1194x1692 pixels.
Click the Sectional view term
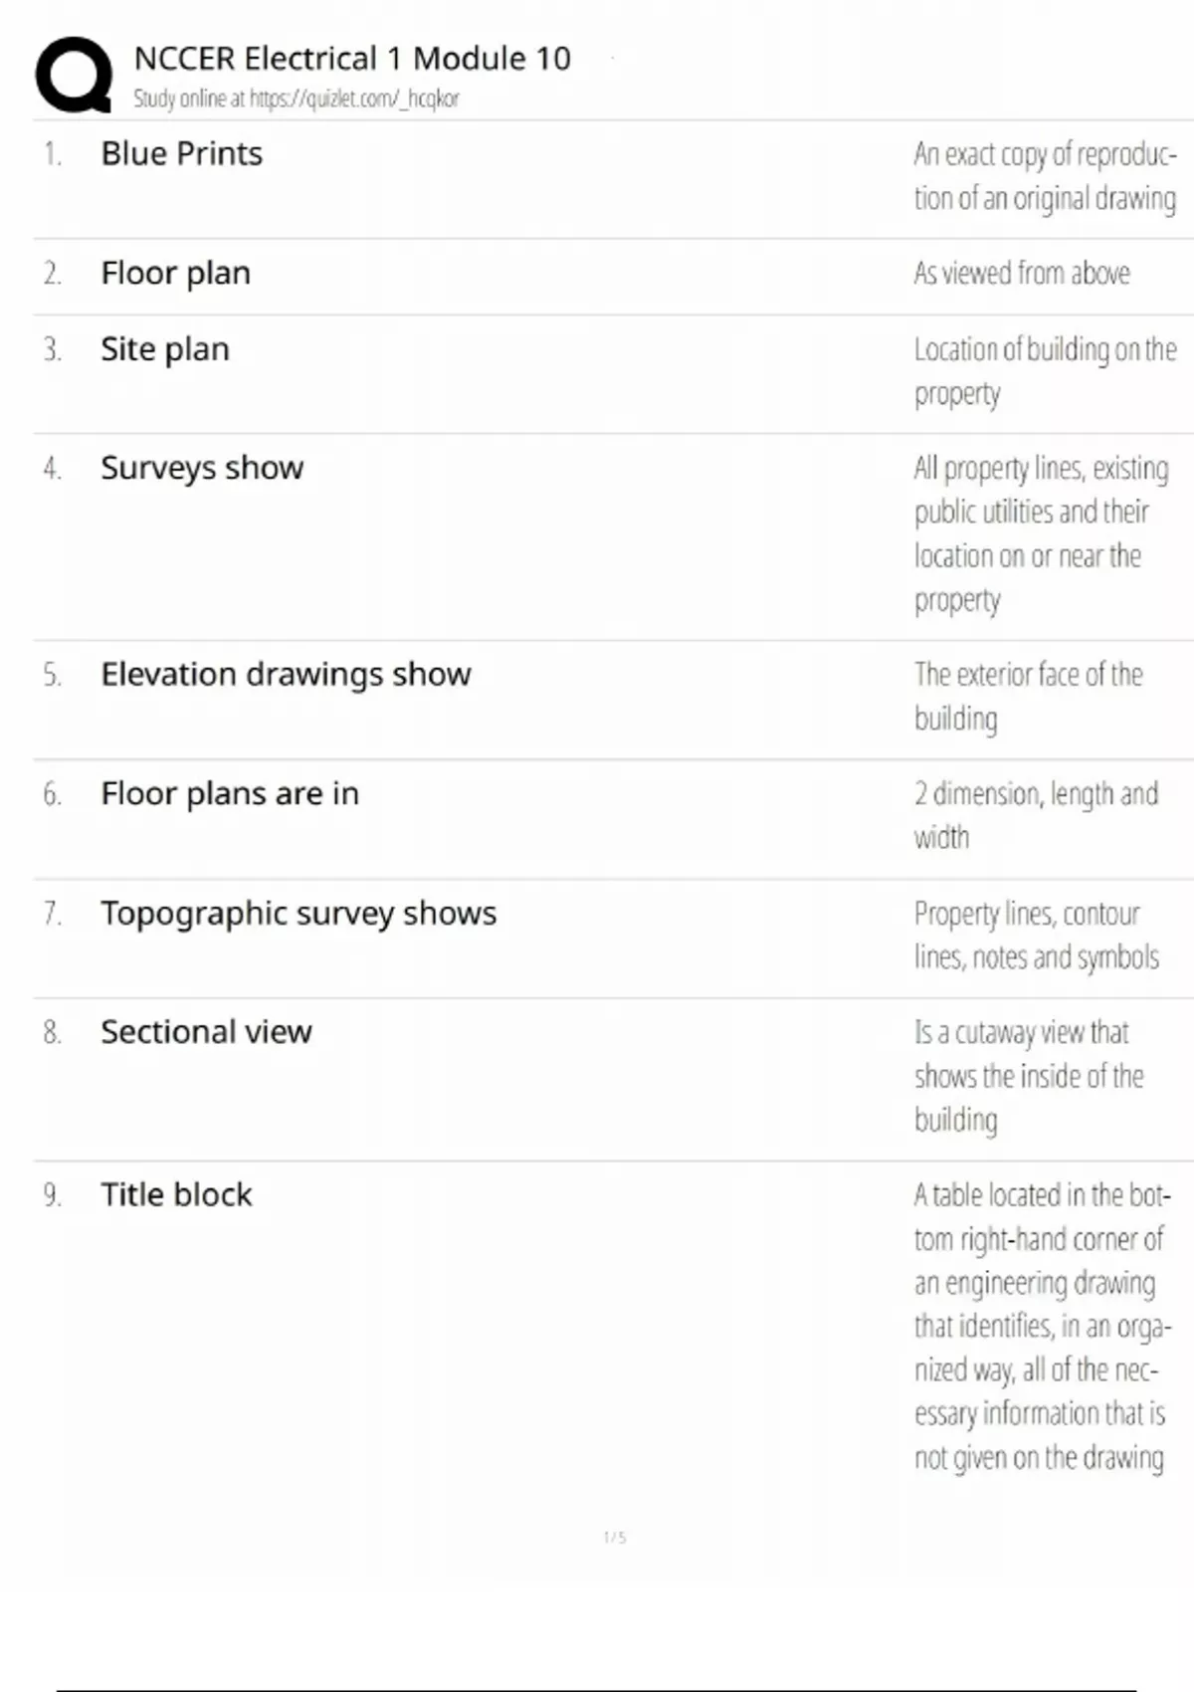[206, 1032]
